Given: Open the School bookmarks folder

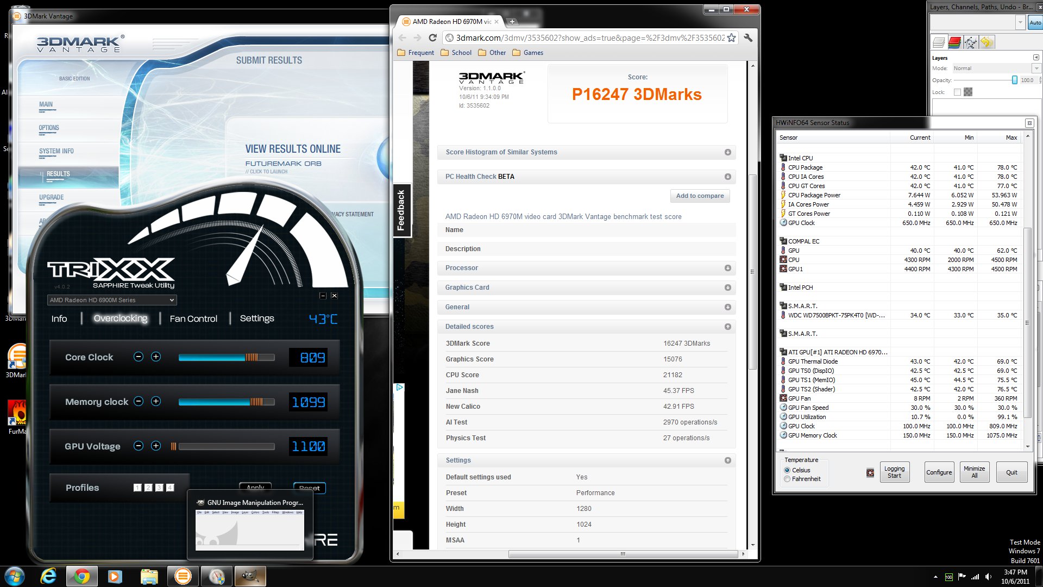Looking at the screenshot, I should coord(456,53).
